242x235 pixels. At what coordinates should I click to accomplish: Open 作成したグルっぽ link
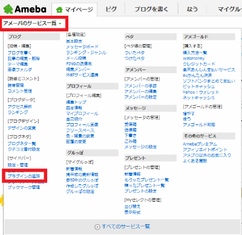point(82,186)
